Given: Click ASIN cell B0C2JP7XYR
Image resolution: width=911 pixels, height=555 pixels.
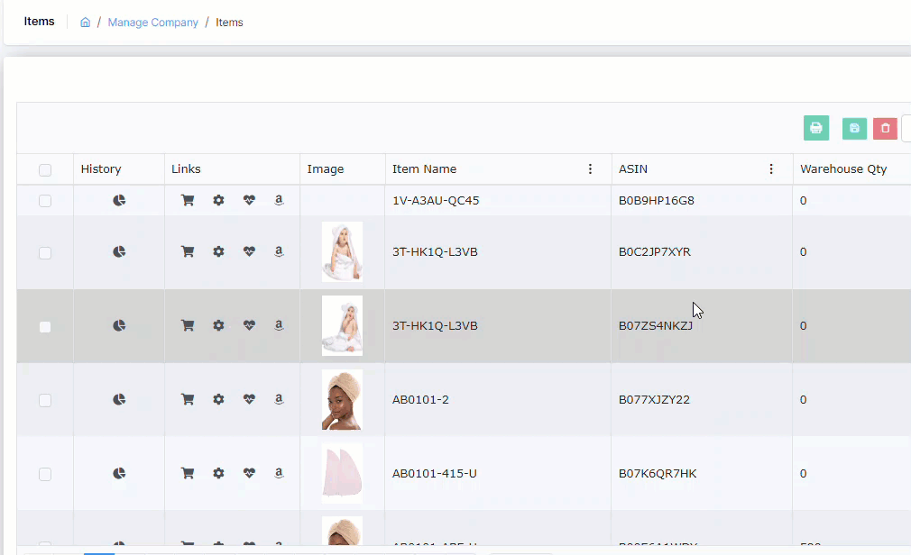Looking at the screenshot, I should coord(655,251).
